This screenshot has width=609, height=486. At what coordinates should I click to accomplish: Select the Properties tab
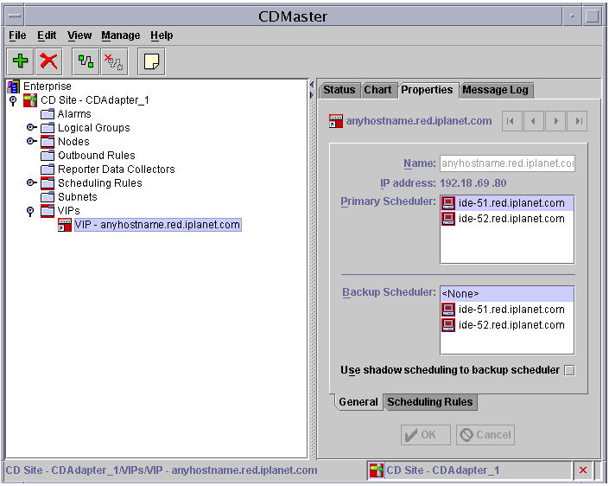tap(428, 90)
